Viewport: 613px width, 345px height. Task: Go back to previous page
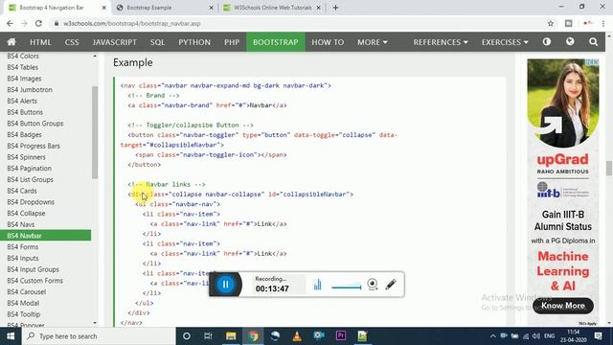coord(10,23)
